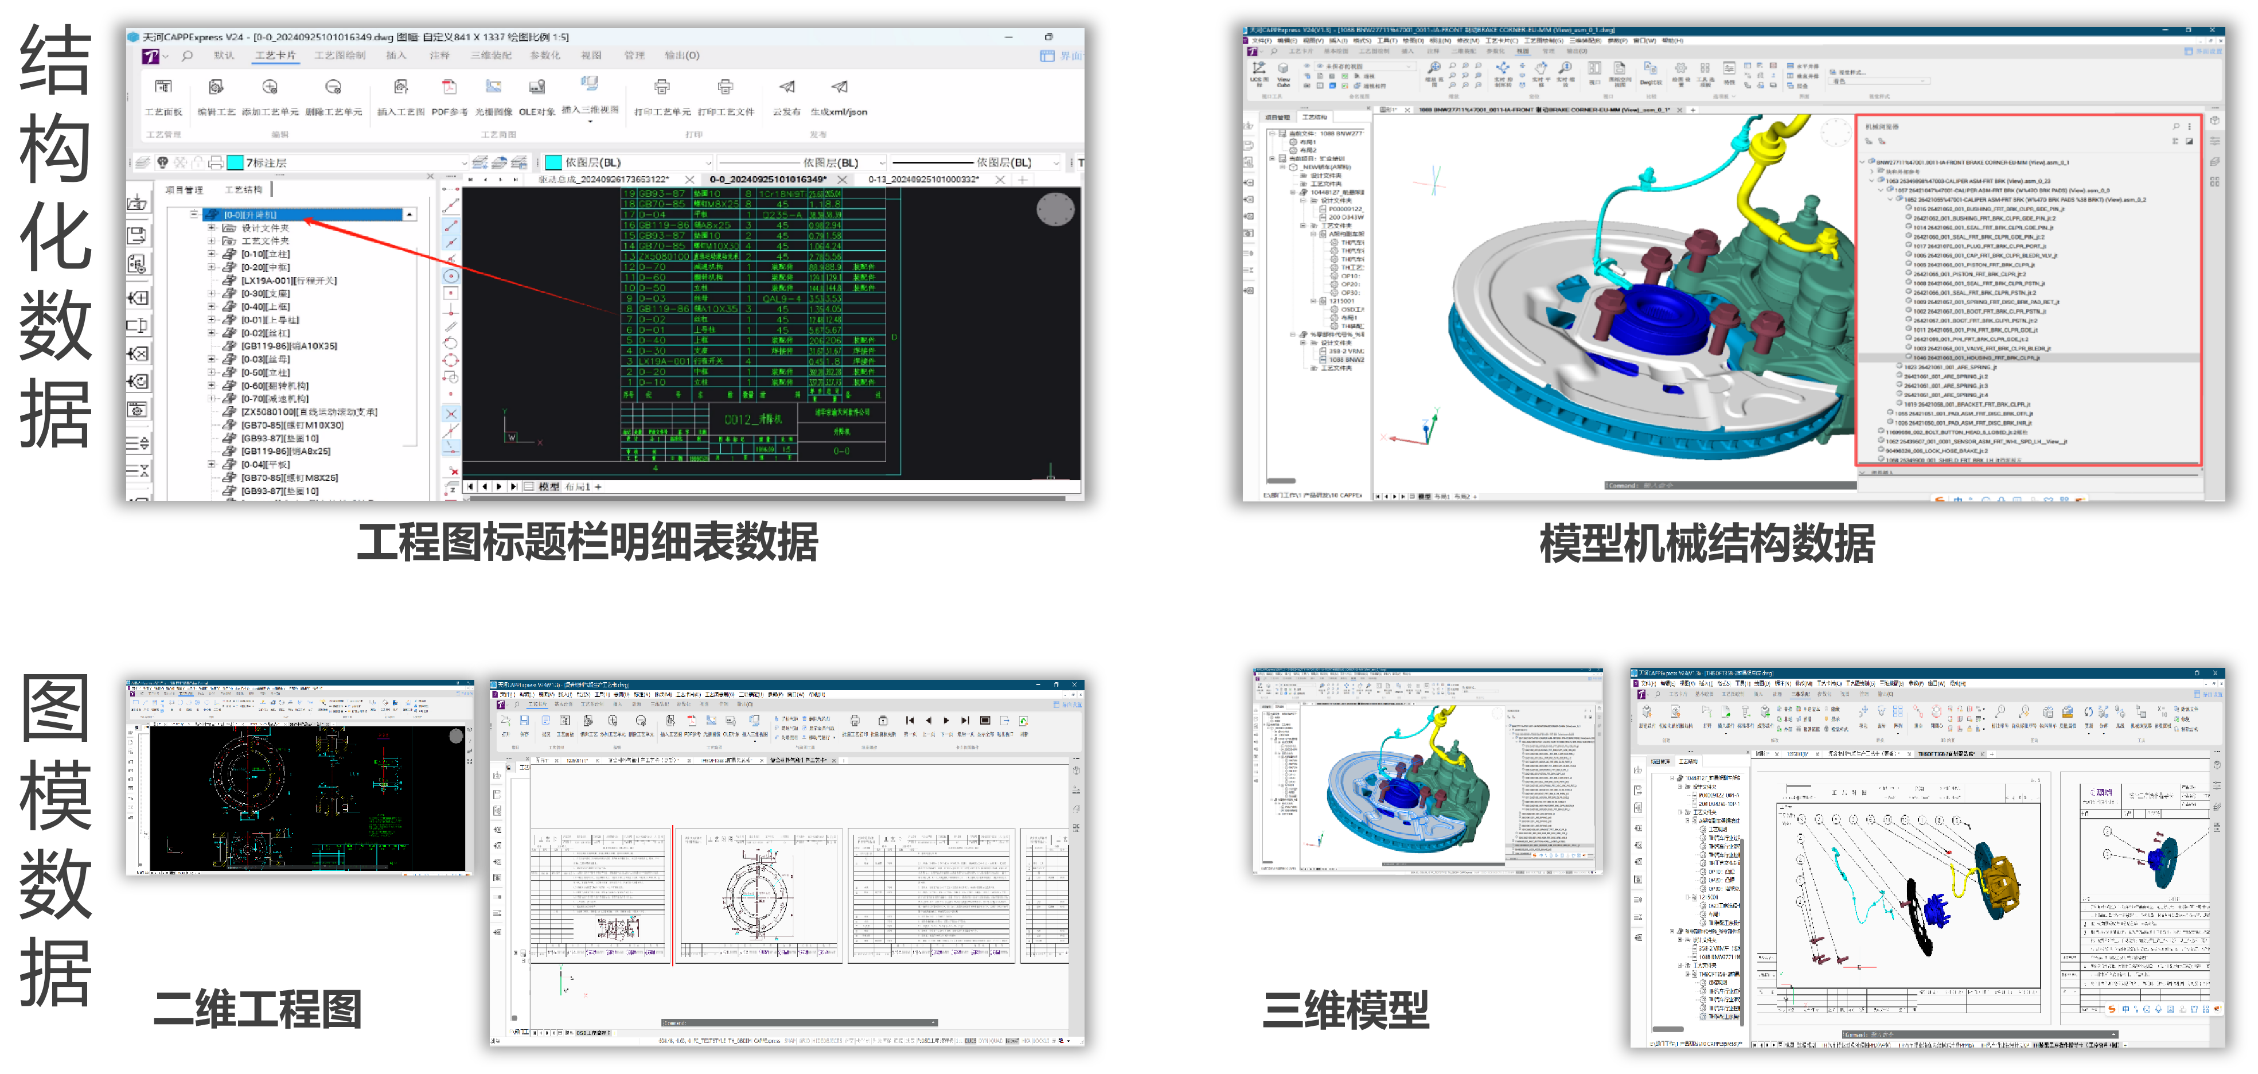The image size is (2258, 1074).
Task: Switch to the 默认 ribbon tab
Action: coord(224,56)
